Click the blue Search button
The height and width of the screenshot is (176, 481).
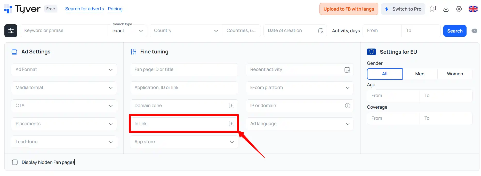[x=455, y=31]
